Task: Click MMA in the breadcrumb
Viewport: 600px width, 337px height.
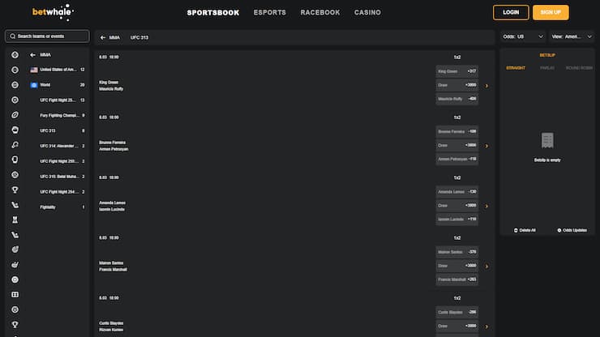Action: click(114, 37)
